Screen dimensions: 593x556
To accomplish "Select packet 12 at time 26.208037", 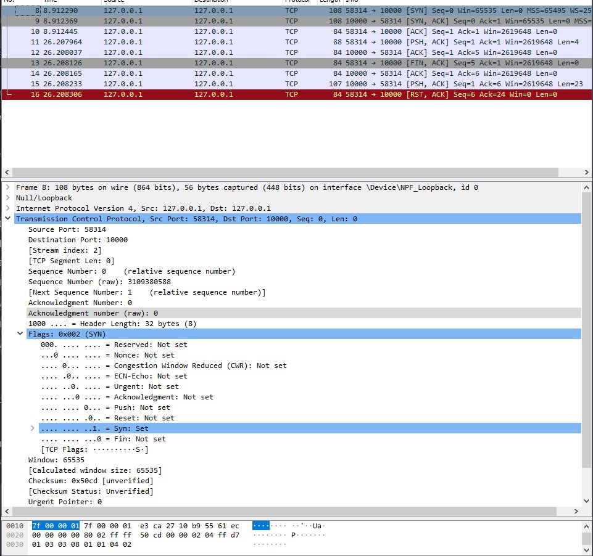I will [x=296, y=52].
